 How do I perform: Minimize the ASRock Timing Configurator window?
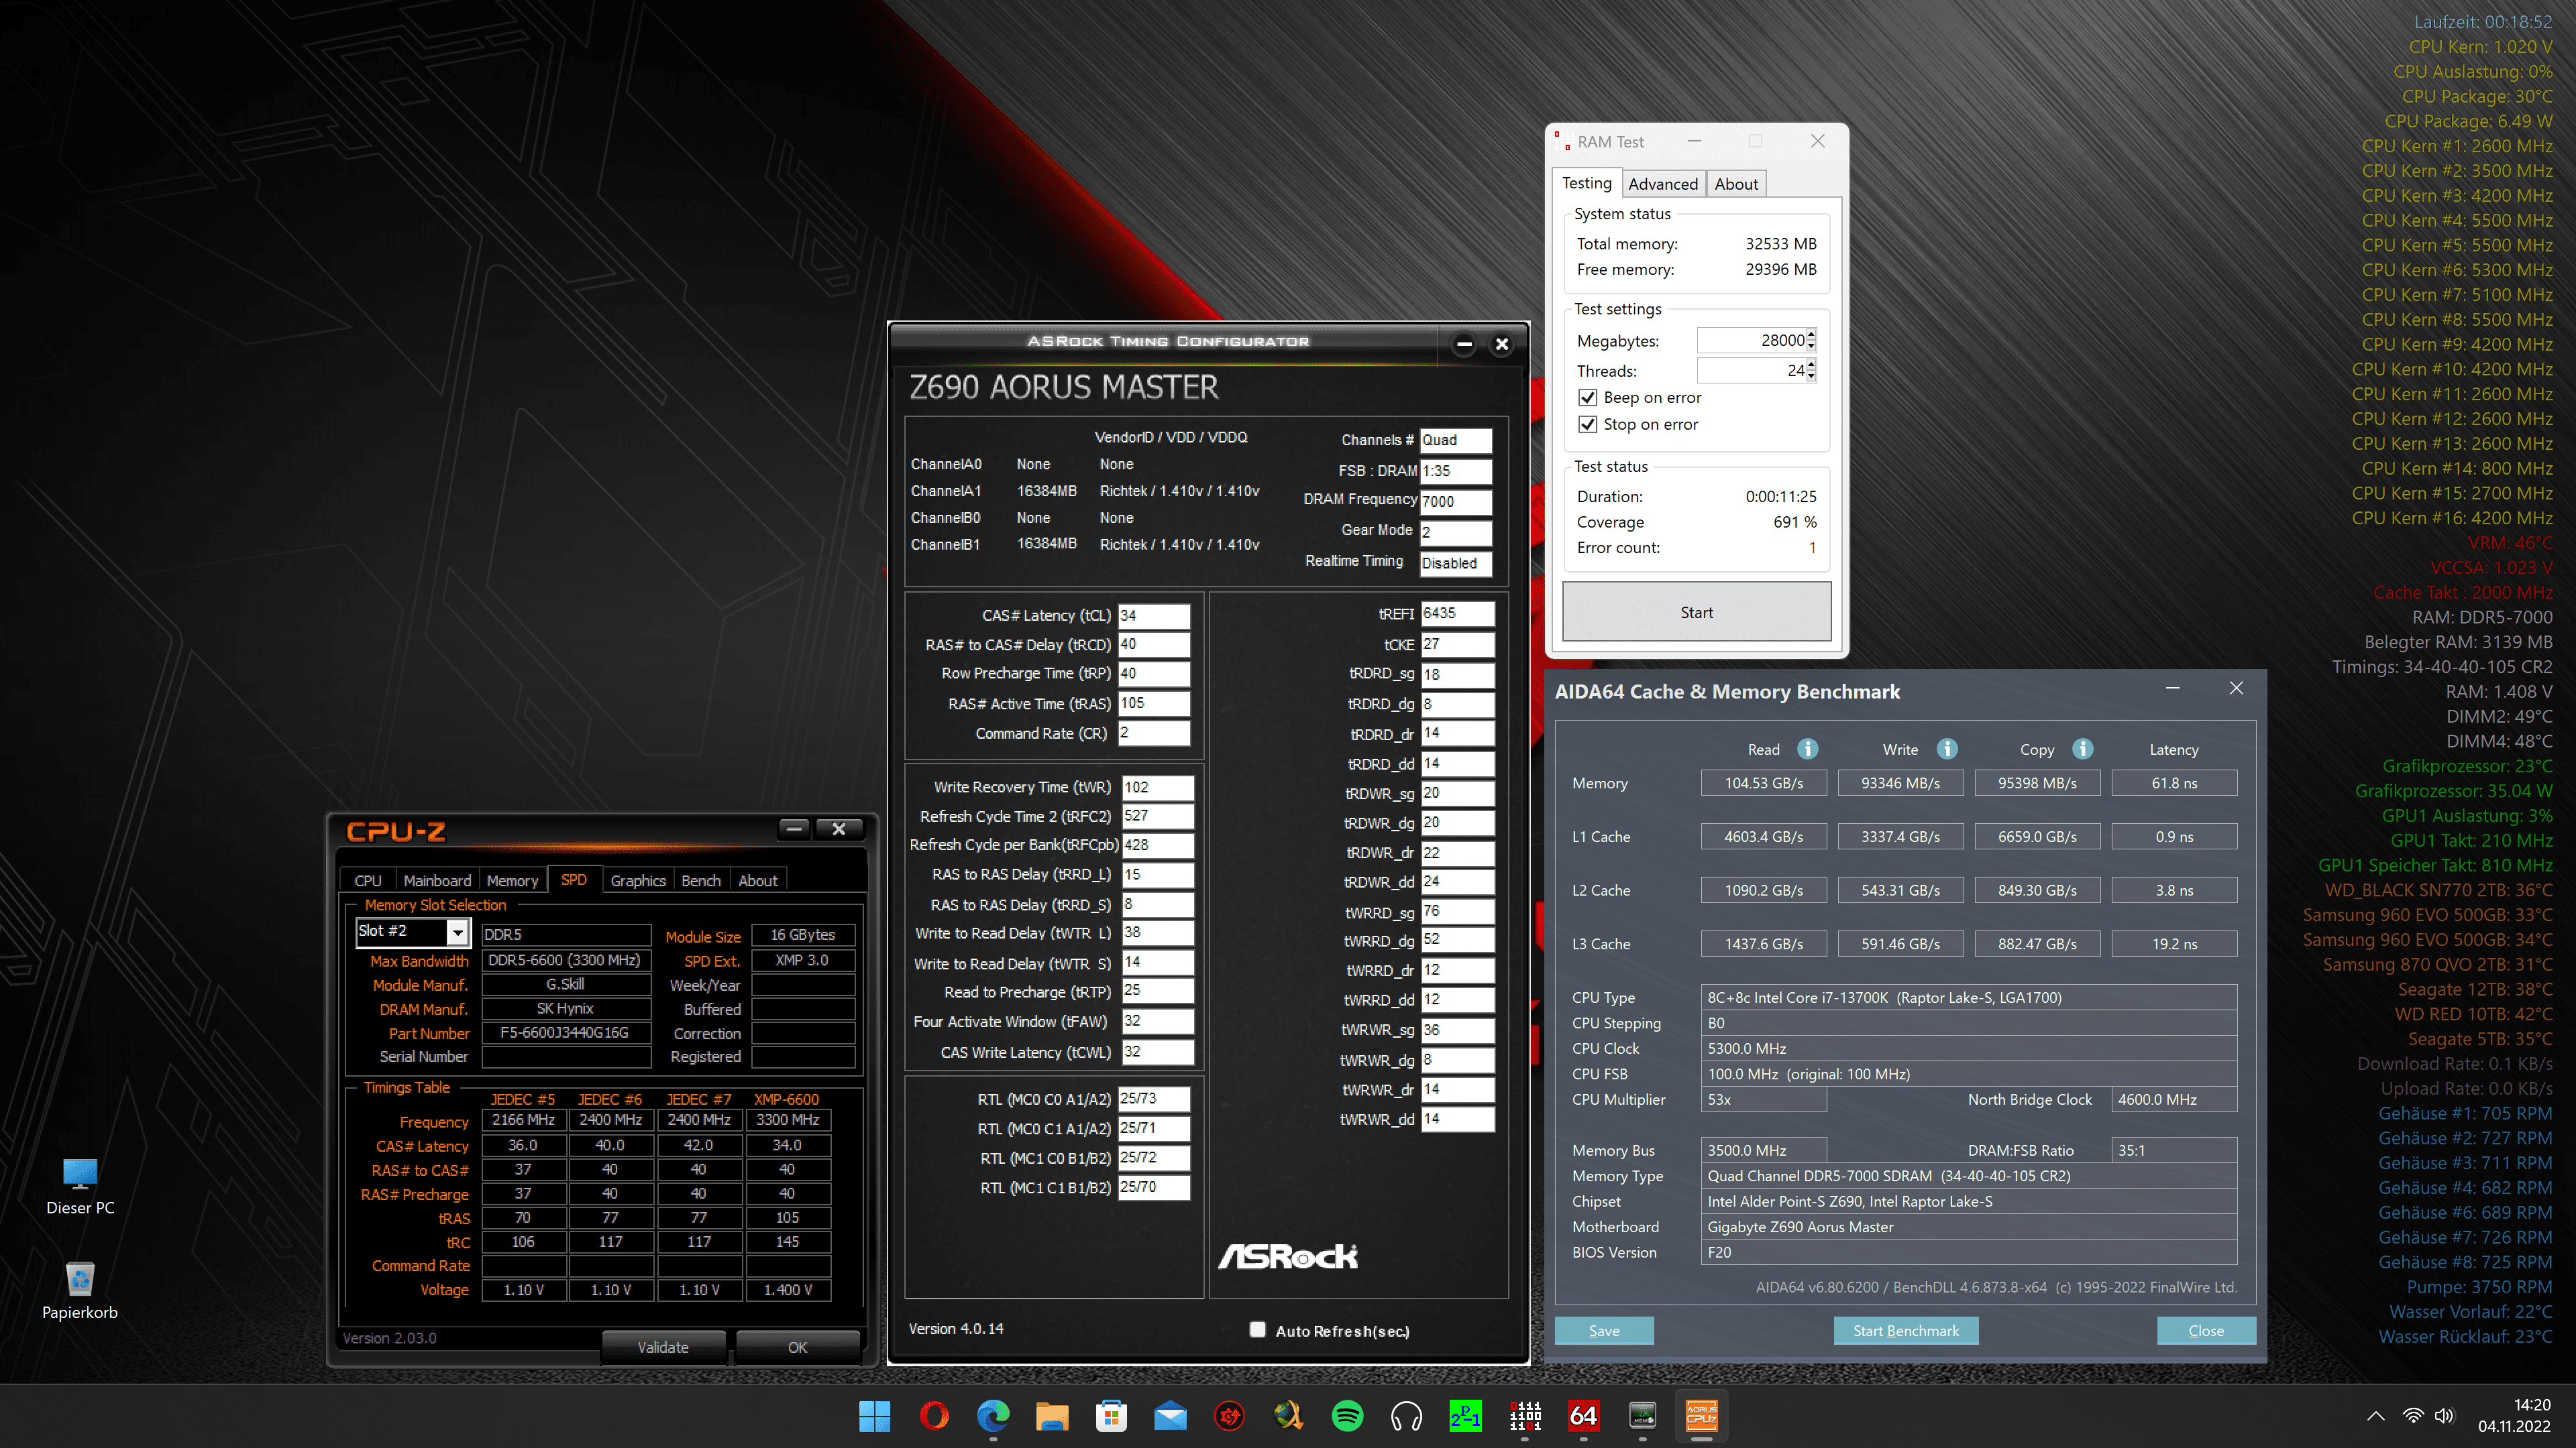pyautogui.click(x=1464, y=344)
